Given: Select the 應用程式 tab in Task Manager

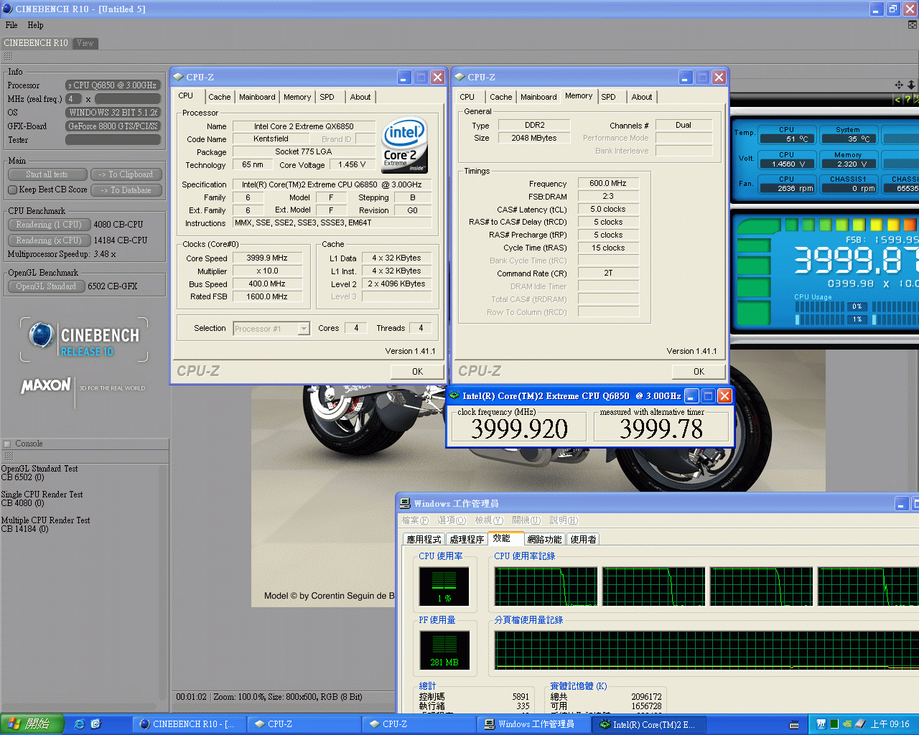Looking at the screenshot, I should pos(424,539).
